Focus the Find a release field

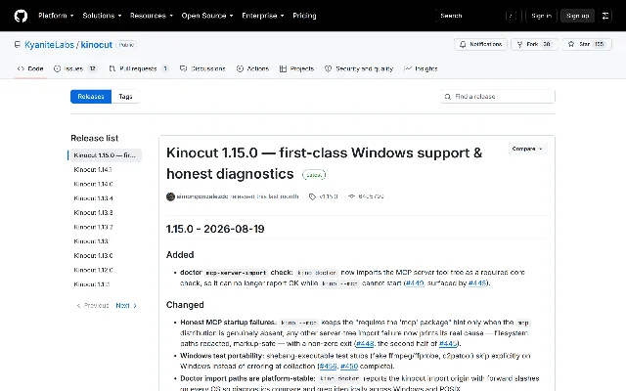498,97
